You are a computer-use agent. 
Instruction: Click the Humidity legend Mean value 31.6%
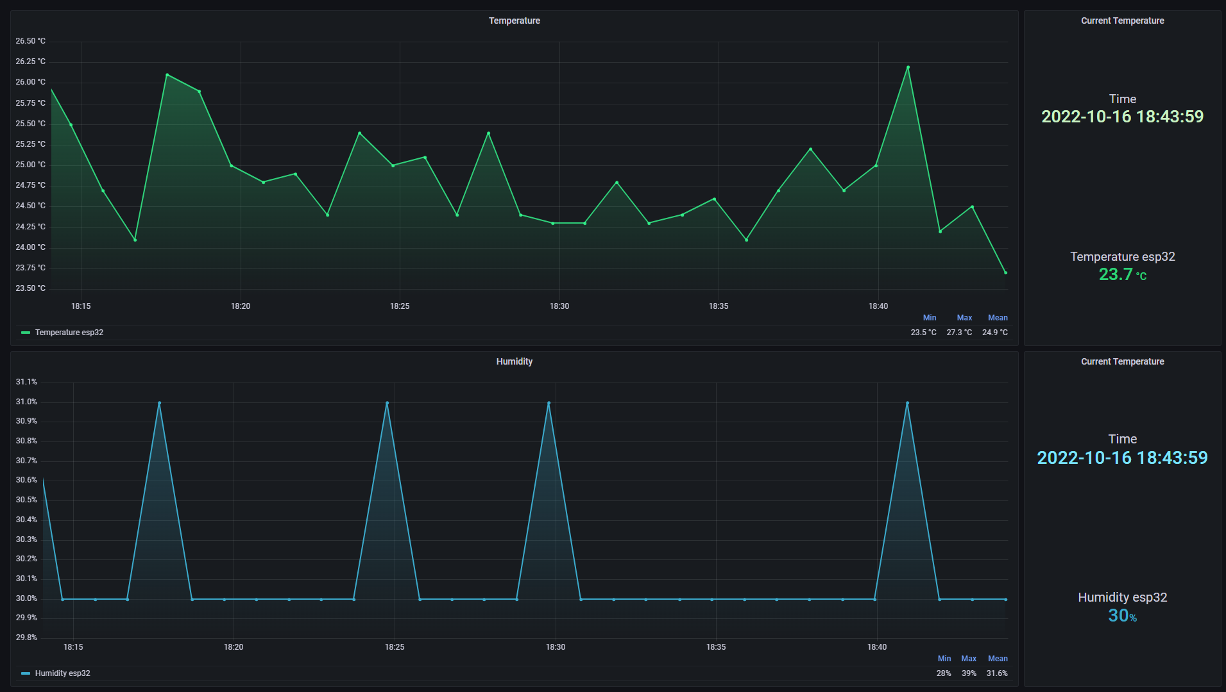tap(997, 673)
